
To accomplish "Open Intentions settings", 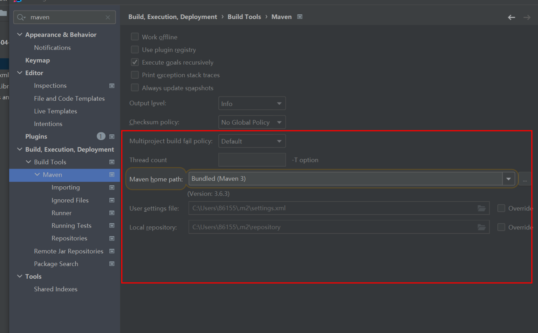I will pos(48,124).
